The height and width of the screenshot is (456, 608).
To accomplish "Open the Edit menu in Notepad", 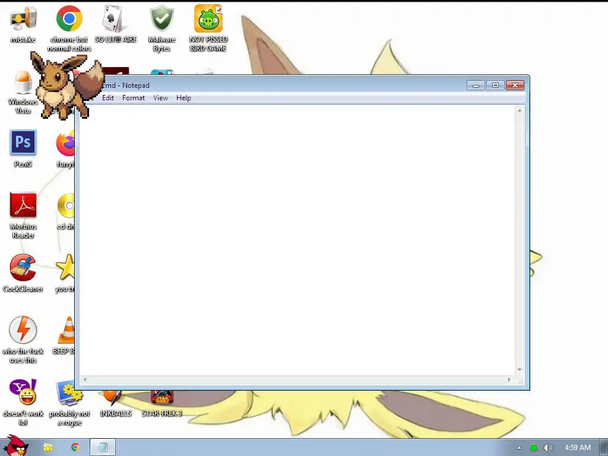I will pyautogui.click(x=108, y=98).
